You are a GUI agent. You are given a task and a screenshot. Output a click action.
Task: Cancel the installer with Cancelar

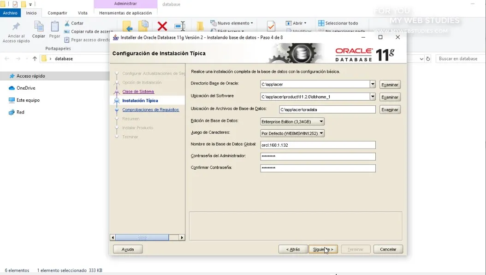click(388, 249)
